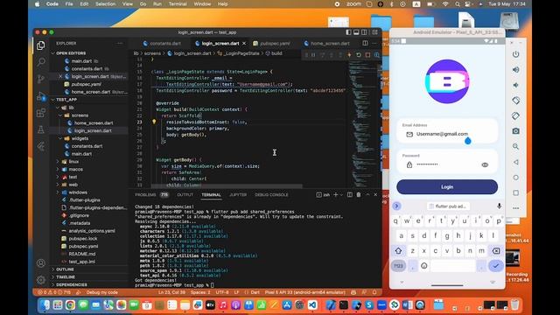Open the Explorer more actions ellipsis

(x=120, y=43)
